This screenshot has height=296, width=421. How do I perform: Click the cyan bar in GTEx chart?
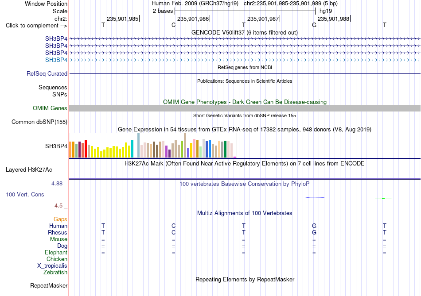[132, 149]
